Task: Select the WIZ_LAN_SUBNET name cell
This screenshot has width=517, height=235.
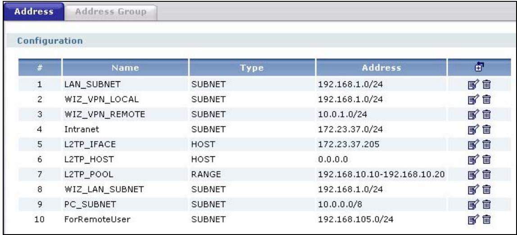Action: tap(125, 190)
